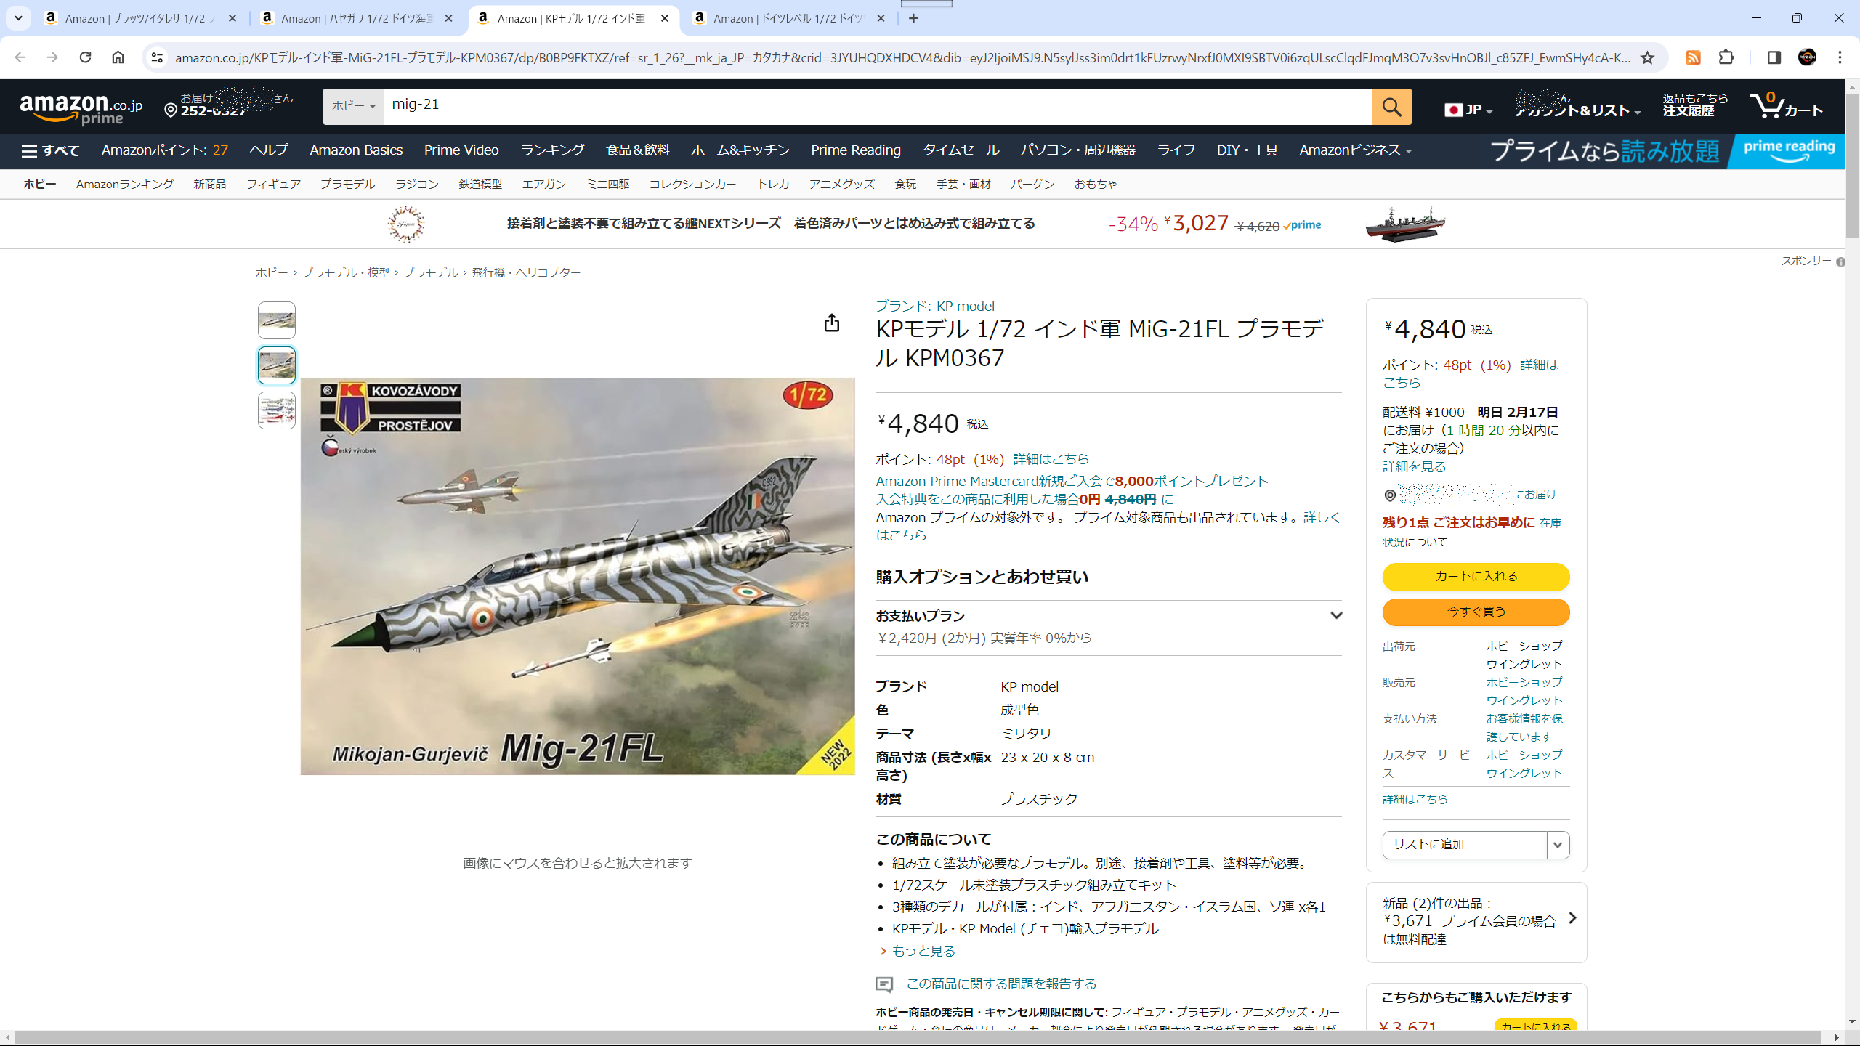Close the KPモデル 1/72 tab
The image size is (1860, 1046).
[x=664, y=18]
